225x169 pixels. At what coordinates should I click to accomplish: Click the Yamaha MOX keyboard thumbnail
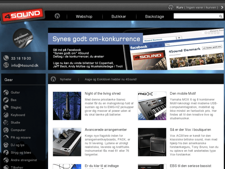point(152,106)
